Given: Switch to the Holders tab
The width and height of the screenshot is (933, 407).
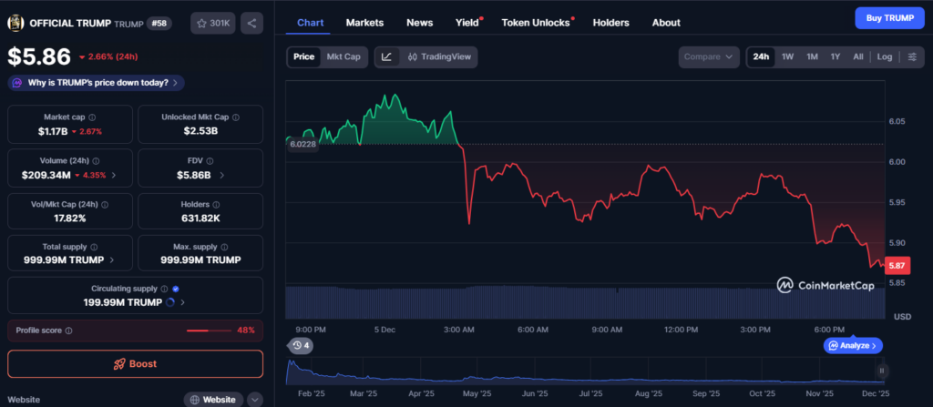Looking at the screenshot, I should click(610, 22).
